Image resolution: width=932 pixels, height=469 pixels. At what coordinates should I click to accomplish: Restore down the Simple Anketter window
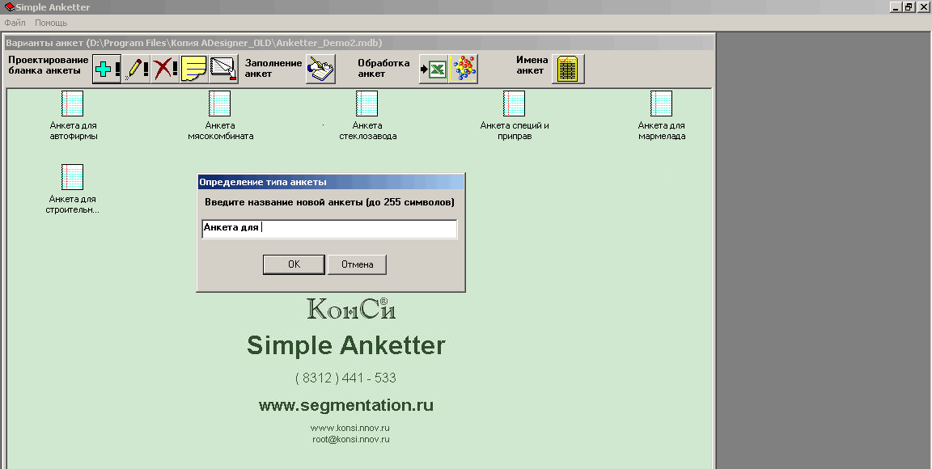[909, 7]
